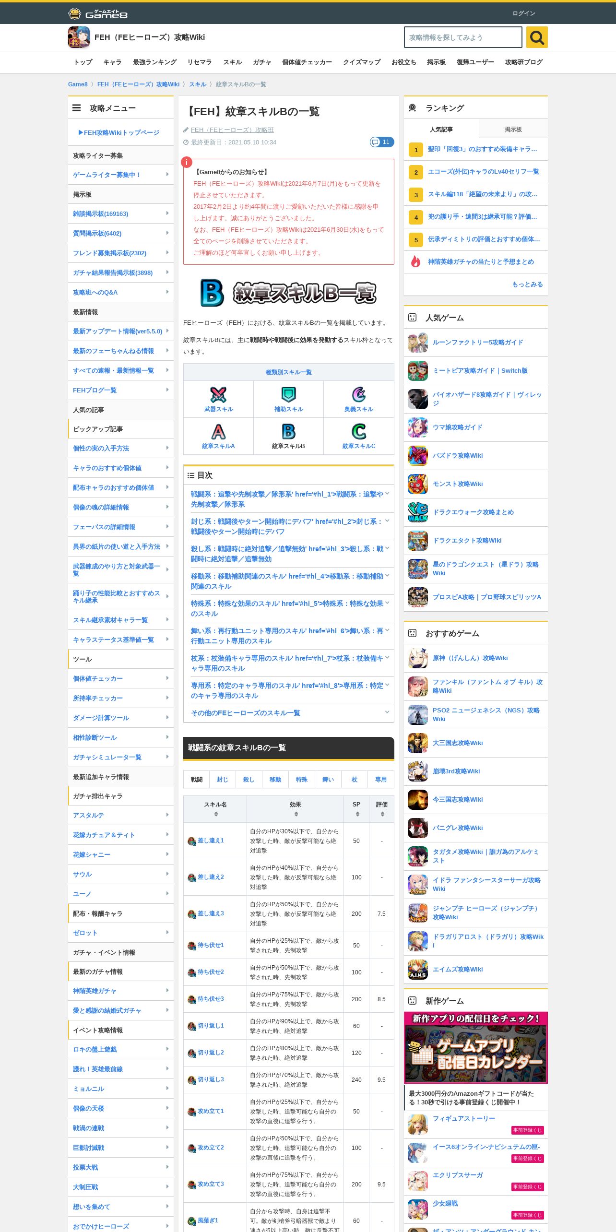
Task: Sort table by スキル名 column
Action: [215, 809]
